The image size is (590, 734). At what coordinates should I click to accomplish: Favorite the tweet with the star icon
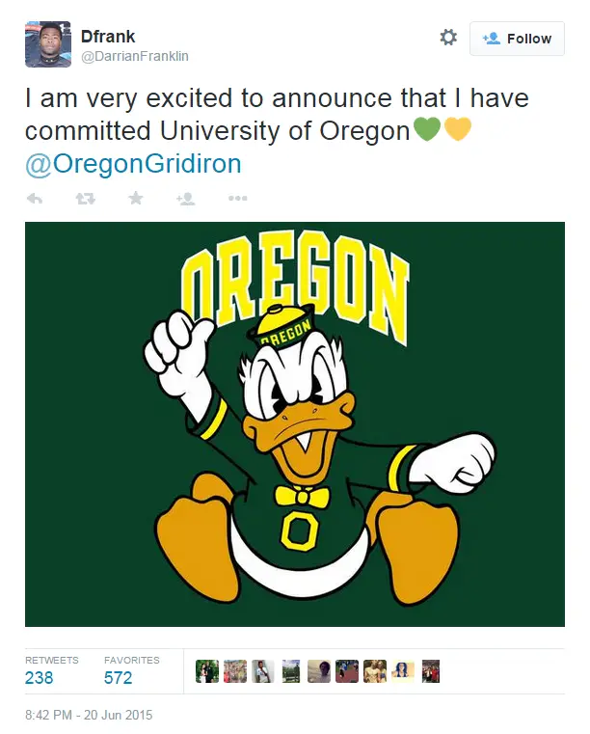(136, 199)
